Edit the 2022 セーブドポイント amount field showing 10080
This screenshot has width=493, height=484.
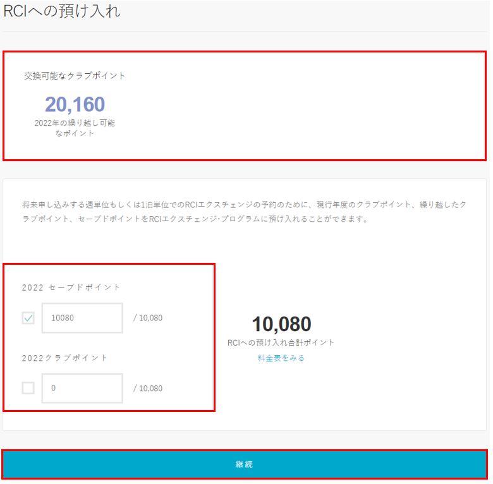pyautogui.click(x=82, y=318)
